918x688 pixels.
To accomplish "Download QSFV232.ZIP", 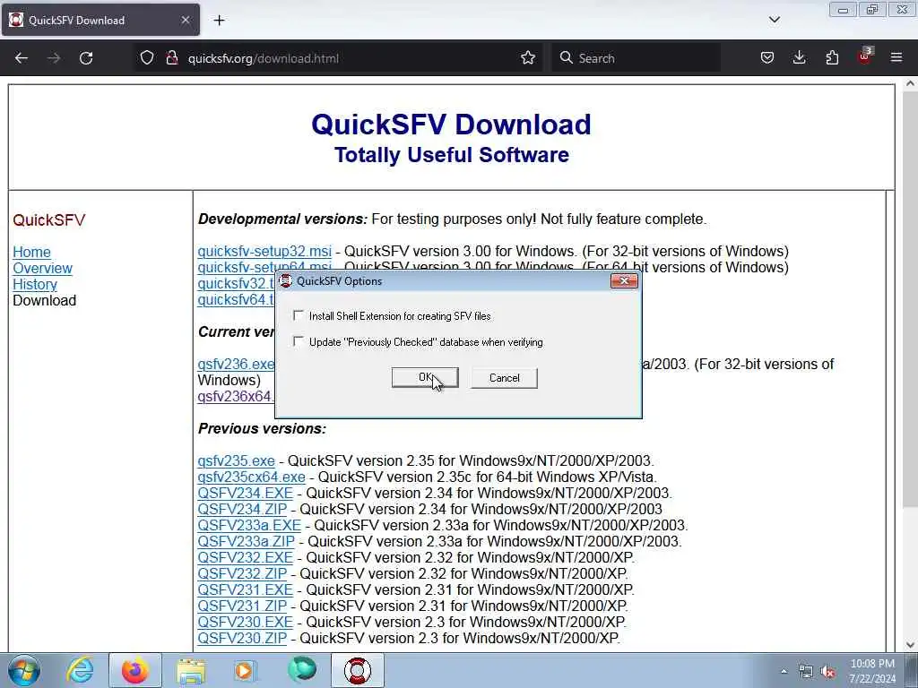I will click(x=242, y=574).
